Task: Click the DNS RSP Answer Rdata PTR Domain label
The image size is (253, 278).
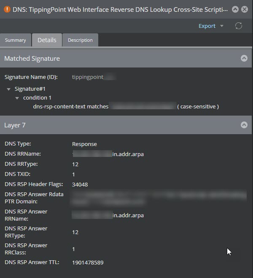Action: coord(34,198)
